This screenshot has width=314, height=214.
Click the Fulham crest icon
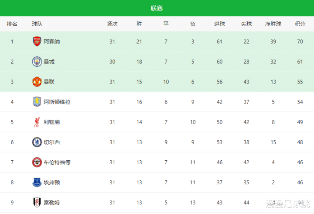pyautogui.click(x=37, y=202)
